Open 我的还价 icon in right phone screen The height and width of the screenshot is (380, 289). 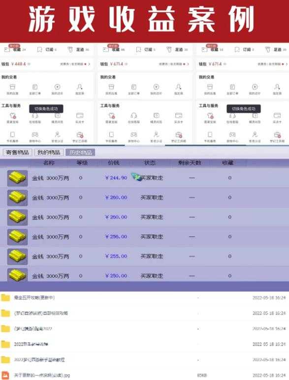pos(255,87)
